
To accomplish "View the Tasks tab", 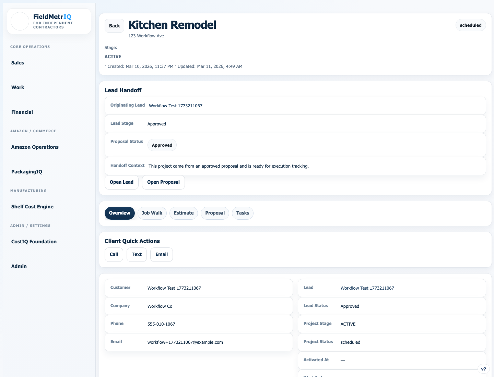I will pyautogui.click(x=243, y=213).
